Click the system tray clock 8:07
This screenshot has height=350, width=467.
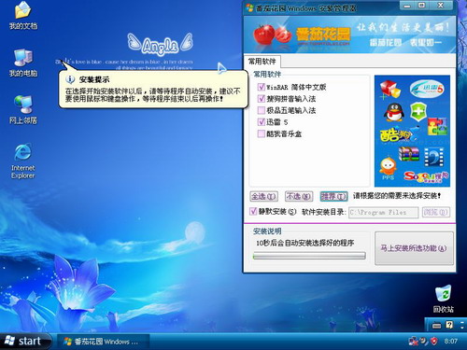pyautogui.click(x=451, y=342)
